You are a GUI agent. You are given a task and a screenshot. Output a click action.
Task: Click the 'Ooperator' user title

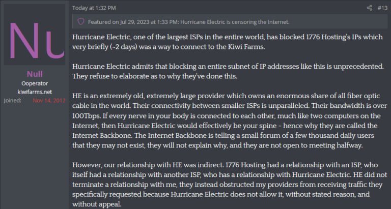(35, 83)
